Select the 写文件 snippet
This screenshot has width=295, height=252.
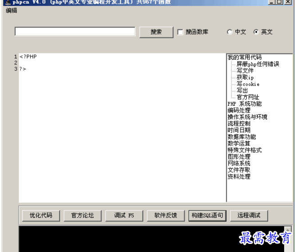(x=245, y=71)
